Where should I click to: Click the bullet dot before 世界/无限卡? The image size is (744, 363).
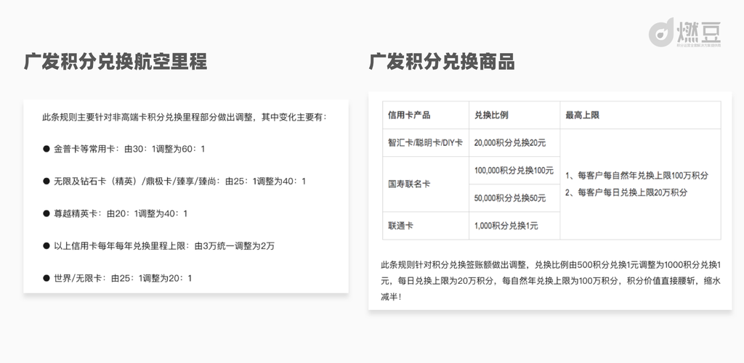click(x=46, y=278)
